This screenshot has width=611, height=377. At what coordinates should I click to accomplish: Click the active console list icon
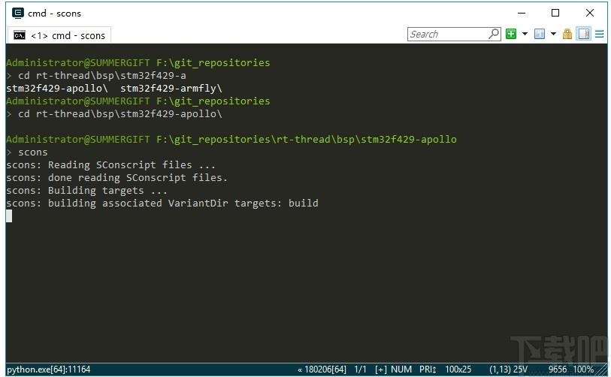point(540,35)
